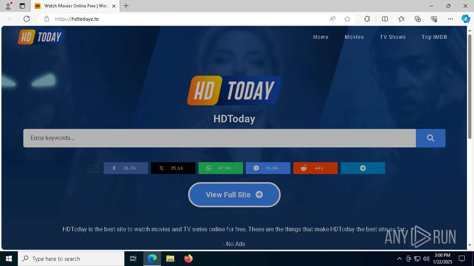Open a new browser tab
This screenshot has width=474, height=266.
[126, 6]
